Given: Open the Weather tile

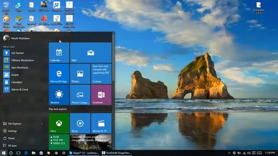Looking at the screenshot, I should (59, 95).
